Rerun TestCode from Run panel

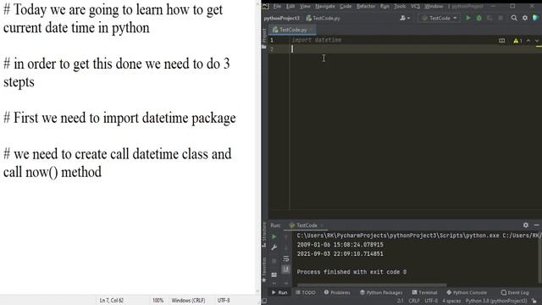(x=274, y=237)
